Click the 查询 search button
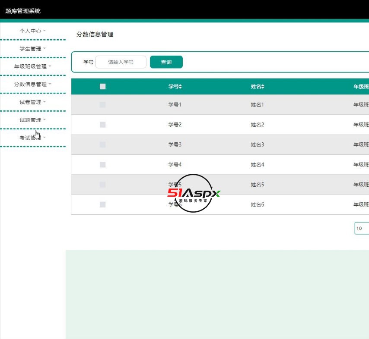 click(x=166, y=62)
